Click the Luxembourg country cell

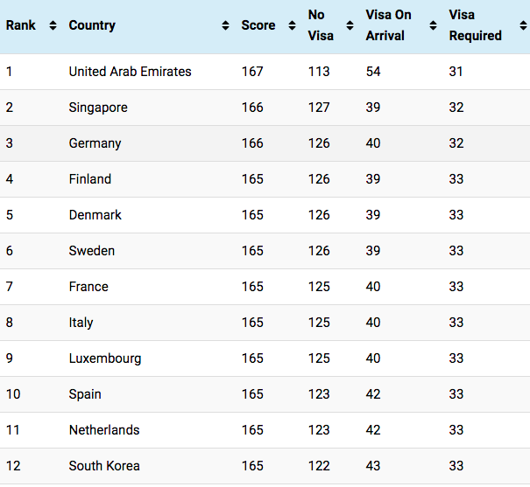tap(105, 358)
